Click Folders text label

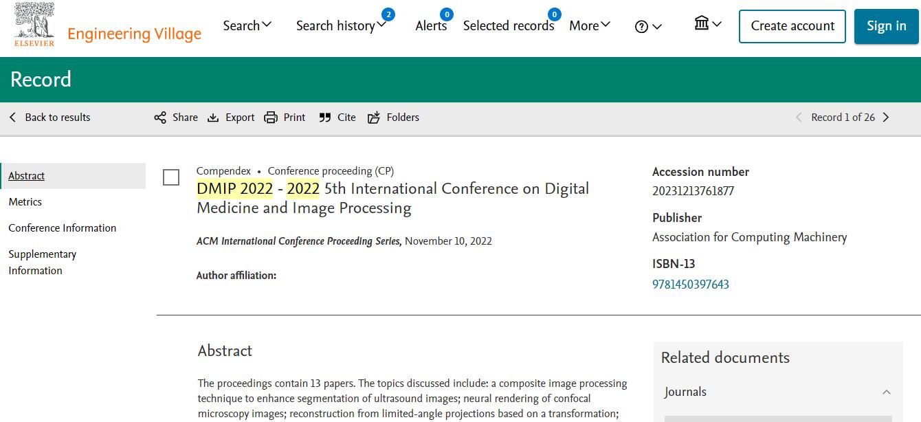tap(403, 118)
